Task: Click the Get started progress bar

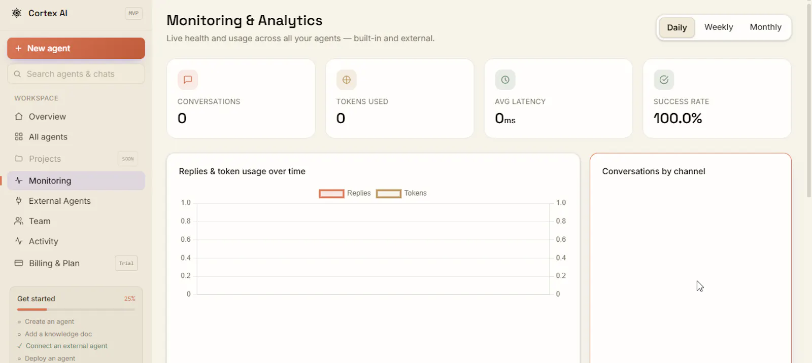Action: 76,309
